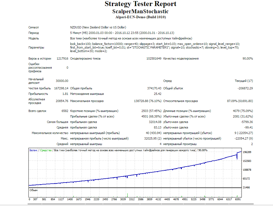
Task: Select gross profit value 374170.43
Action: pos(154,88)
